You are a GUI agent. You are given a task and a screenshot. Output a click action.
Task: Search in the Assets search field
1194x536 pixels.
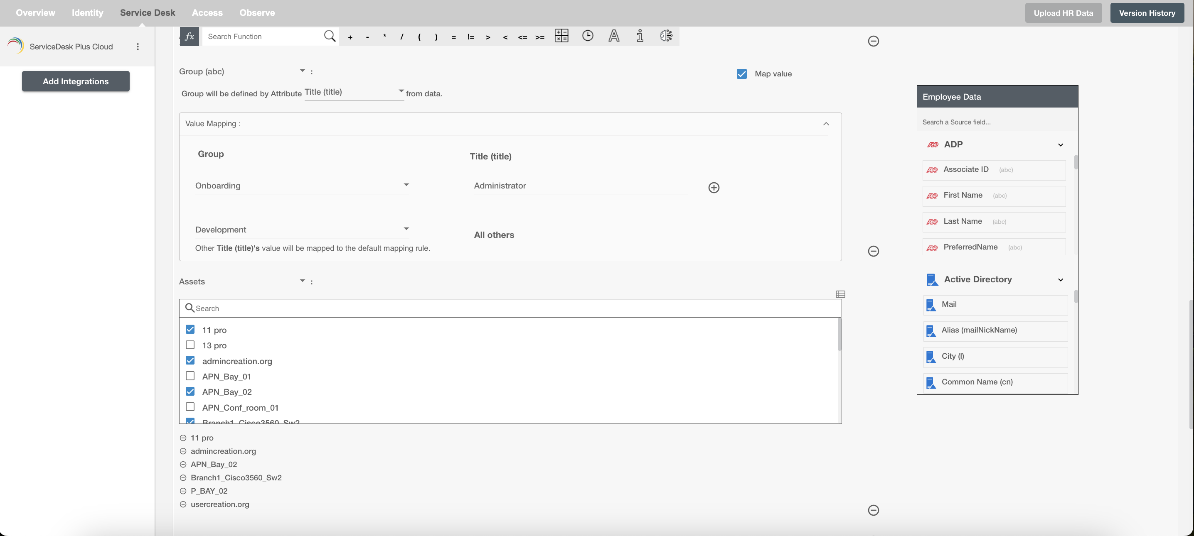(510, 308)
